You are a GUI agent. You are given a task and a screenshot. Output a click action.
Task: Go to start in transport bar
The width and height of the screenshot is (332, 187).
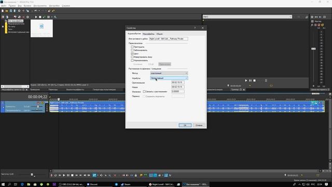pos(76,176)
